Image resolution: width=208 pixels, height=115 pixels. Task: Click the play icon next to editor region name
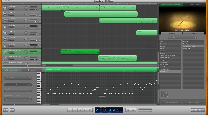coord(58,69)
